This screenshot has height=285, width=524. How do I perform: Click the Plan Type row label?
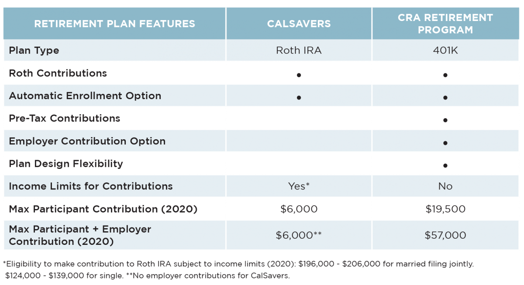click(34, 50)
